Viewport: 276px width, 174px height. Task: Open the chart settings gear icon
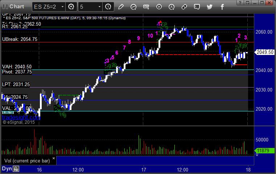pyautogui.click(x=71, y=7)
